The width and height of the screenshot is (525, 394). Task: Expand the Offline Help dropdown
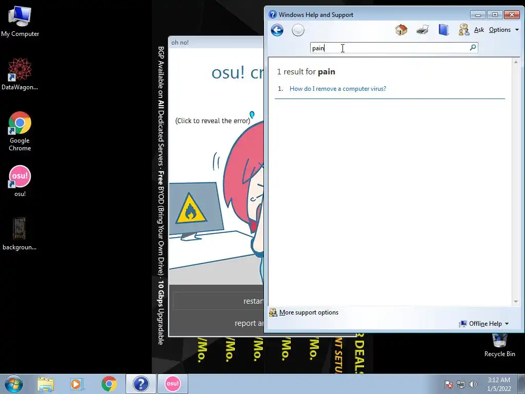pyautogui.click(x=484, y=324)
